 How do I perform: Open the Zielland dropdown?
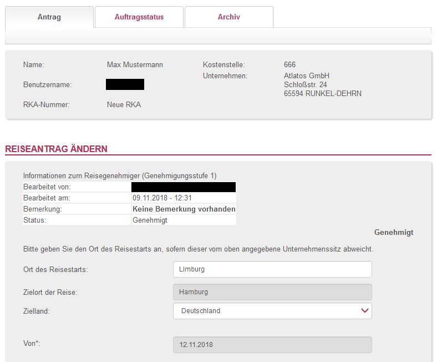(x=272, y=311)
